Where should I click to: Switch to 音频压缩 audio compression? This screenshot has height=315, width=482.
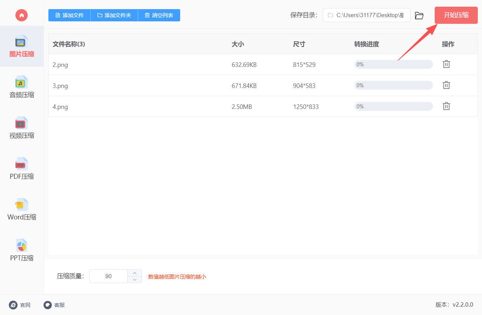point(22,87)
